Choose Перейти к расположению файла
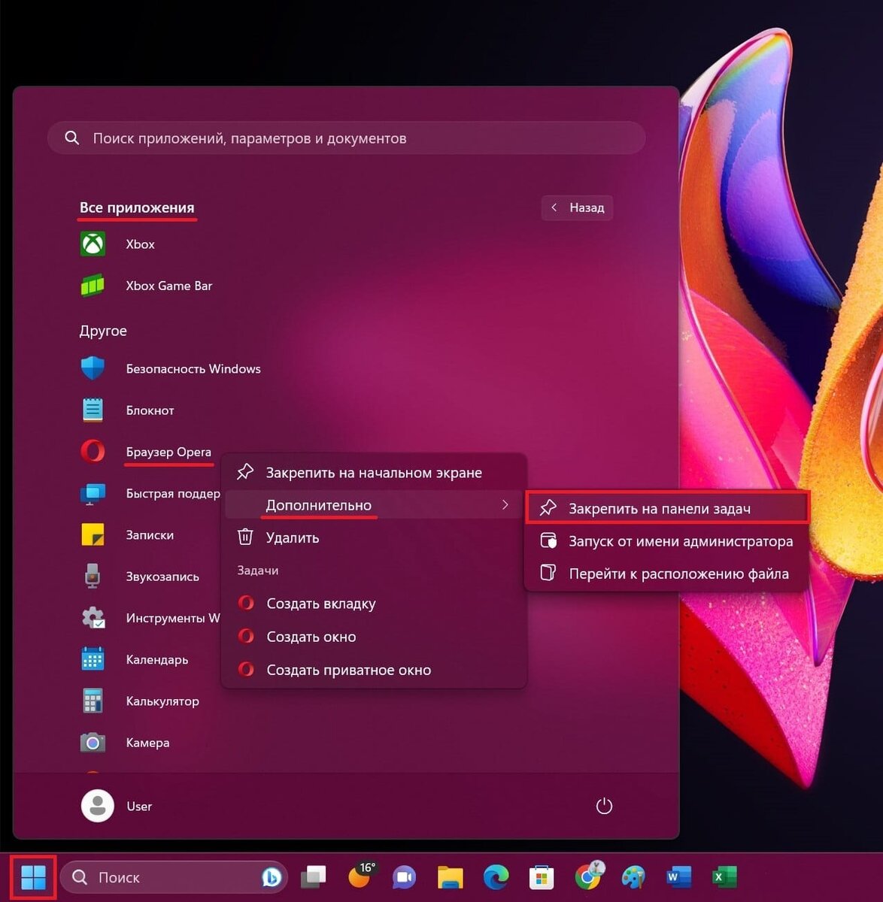The image size is (883, 902). point(666,574)
